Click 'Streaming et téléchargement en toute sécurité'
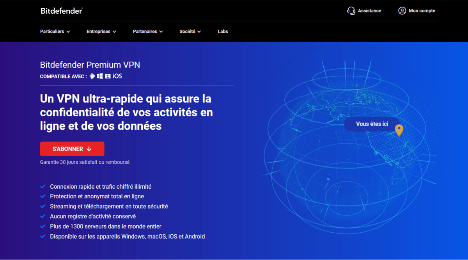Image resolution: width=468 pixels, height=260 pixels. pos(109,206)
